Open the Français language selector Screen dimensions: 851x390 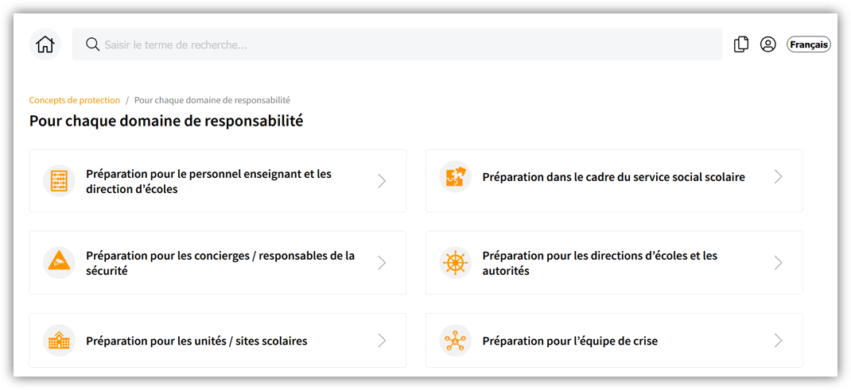click(x=808, y=44)
